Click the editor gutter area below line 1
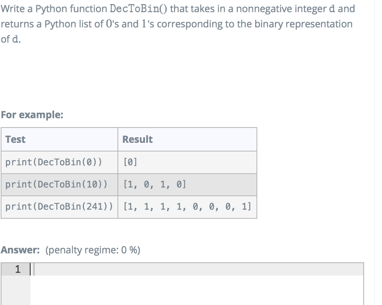382x305 pixels. point(17,291)
